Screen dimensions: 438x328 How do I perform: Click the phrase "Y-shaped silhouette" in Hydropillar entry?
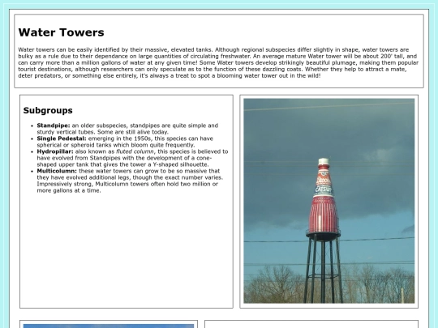[180, 164]
